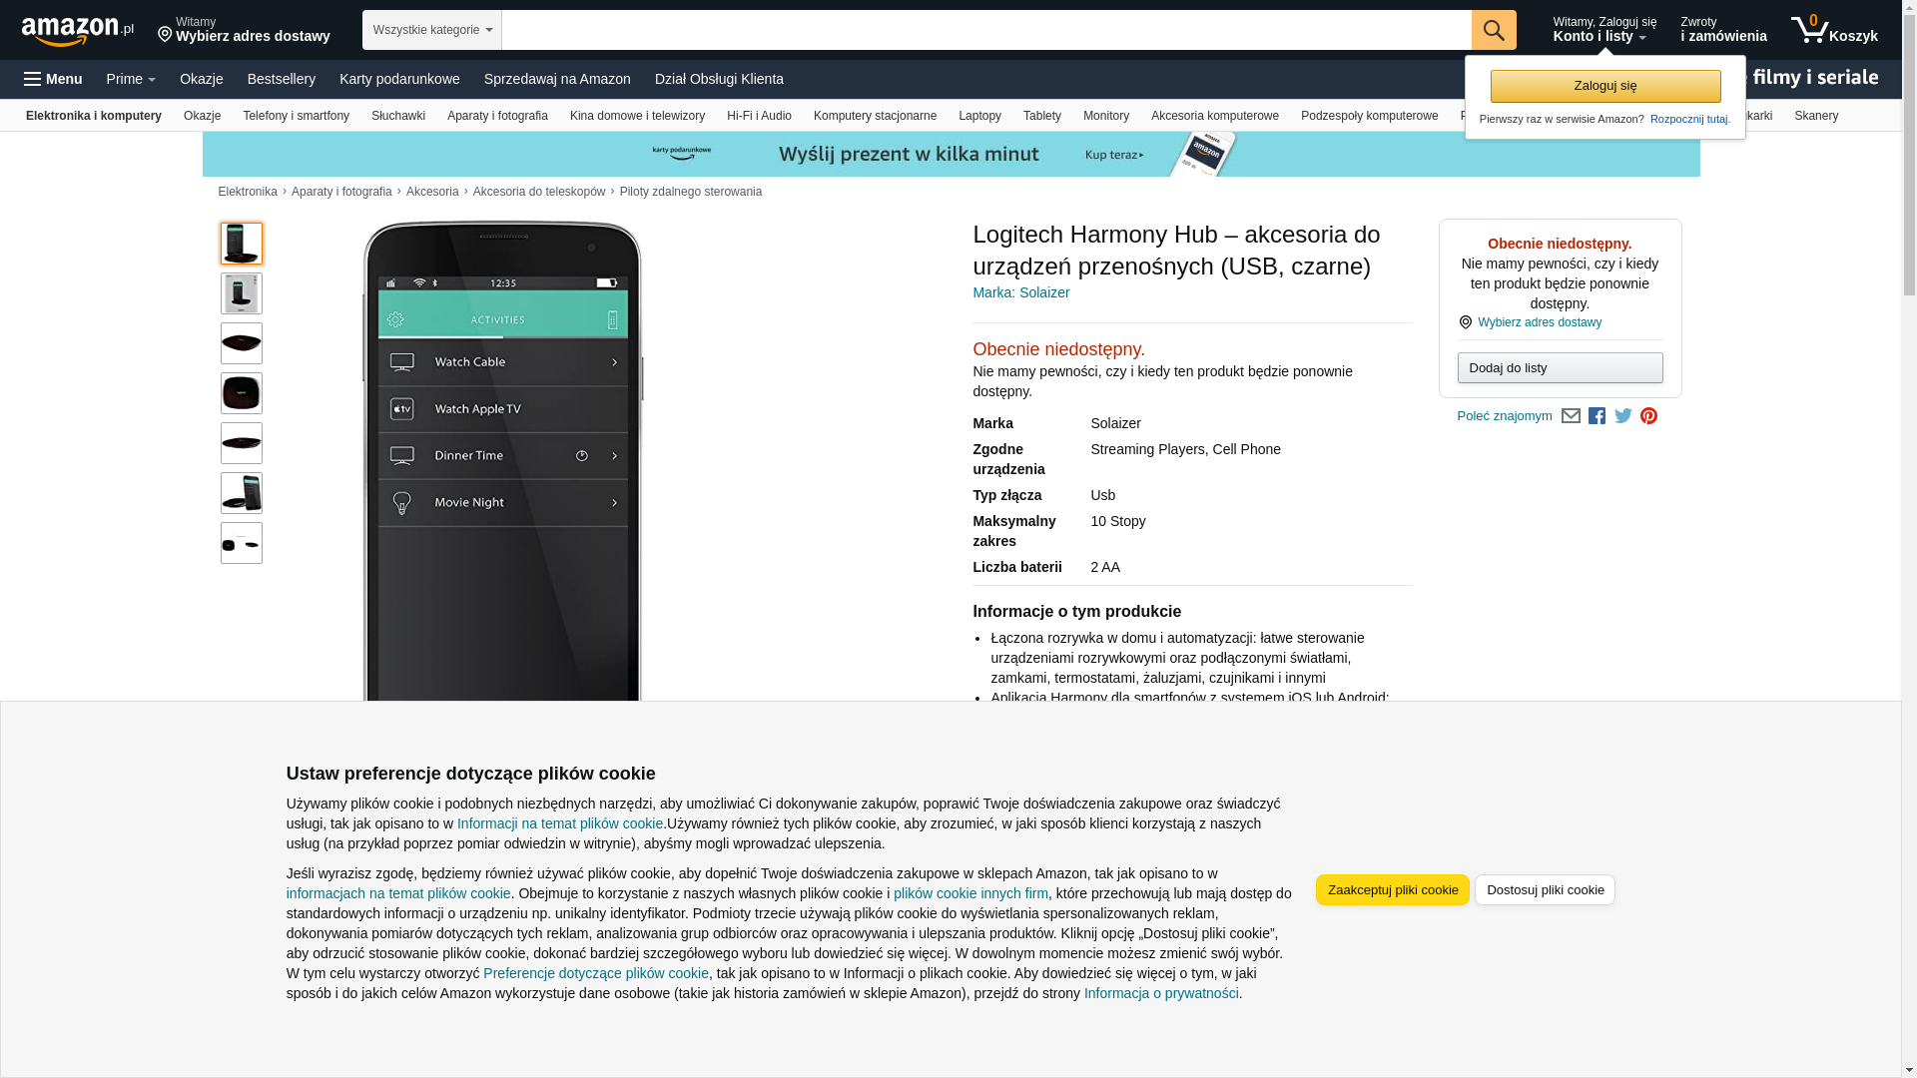Open the Bestsellery menu item
The height and width of the screenshot is (1078, 1917).
tap(282, 79)
